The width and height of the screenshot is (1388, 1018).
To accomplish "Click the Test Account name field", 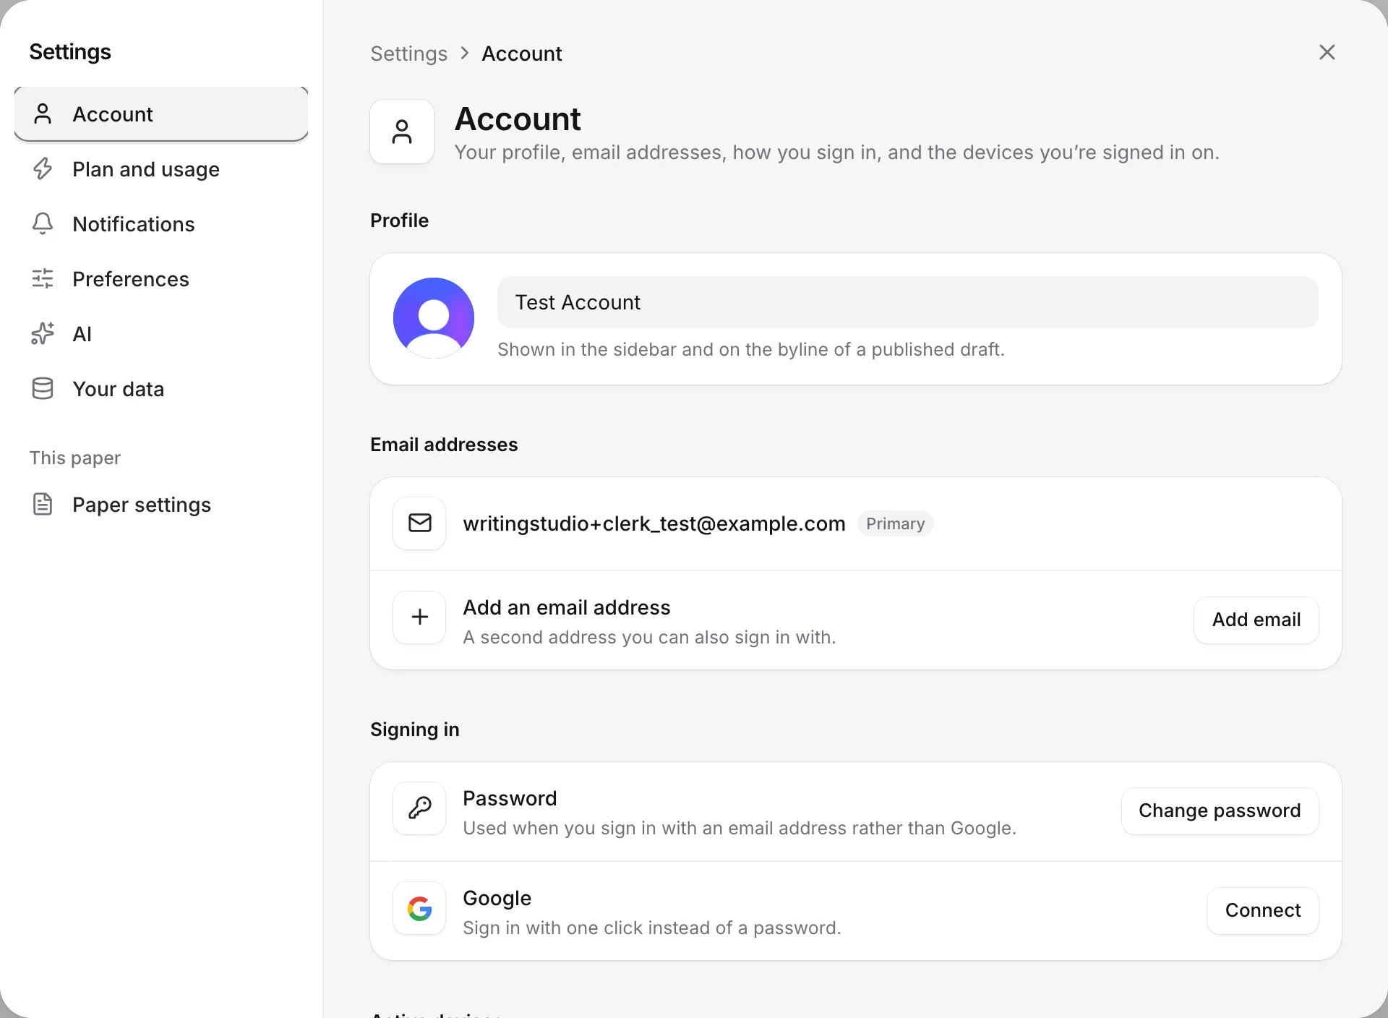I will tap(908, 302).
